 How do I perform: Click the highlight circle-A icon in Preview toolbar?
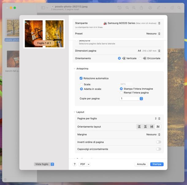click(x=150, y=8)
